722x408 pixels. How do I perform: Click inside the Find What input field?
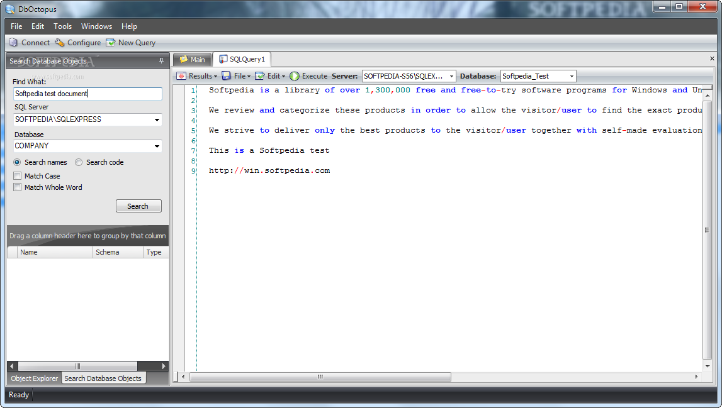point(87,94)
